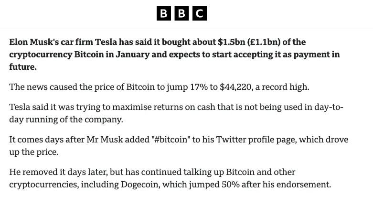Click the "$44,220" price figure
The width and height of the screenshot is (373, 207).
pyautogui.click(x=237, y=87)
